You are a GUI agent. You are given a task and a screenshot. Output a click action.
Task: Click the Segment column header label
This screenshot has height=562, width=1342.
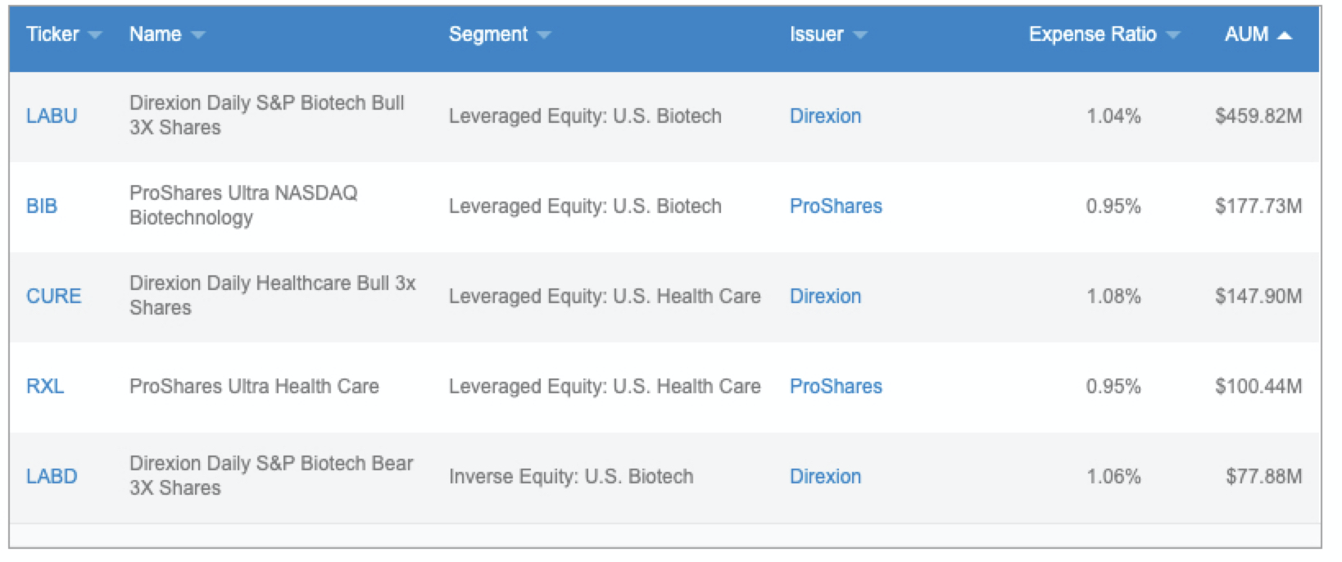(x=488, y=34)
